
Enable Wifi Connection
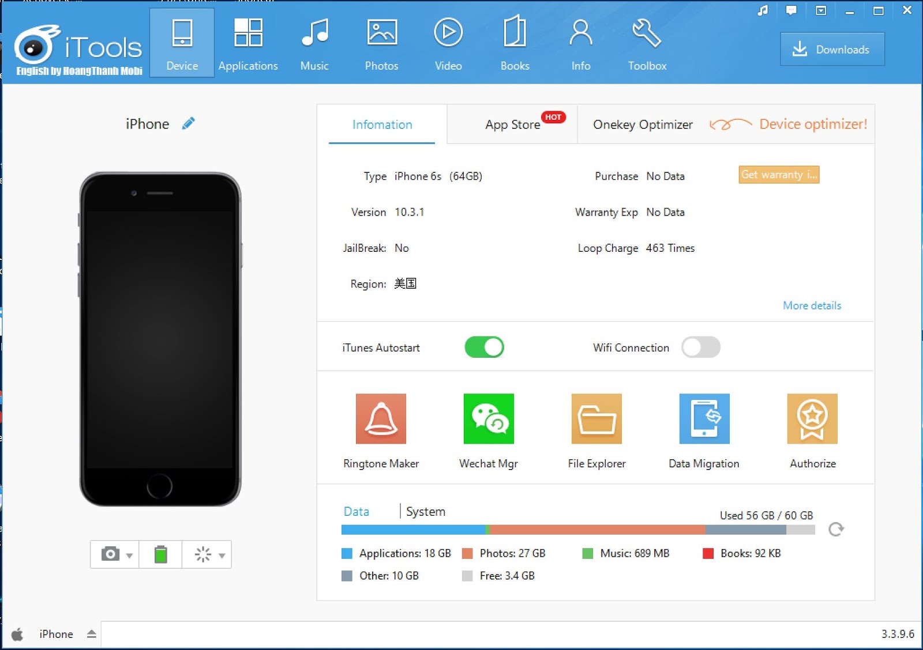tap(701, 347)
